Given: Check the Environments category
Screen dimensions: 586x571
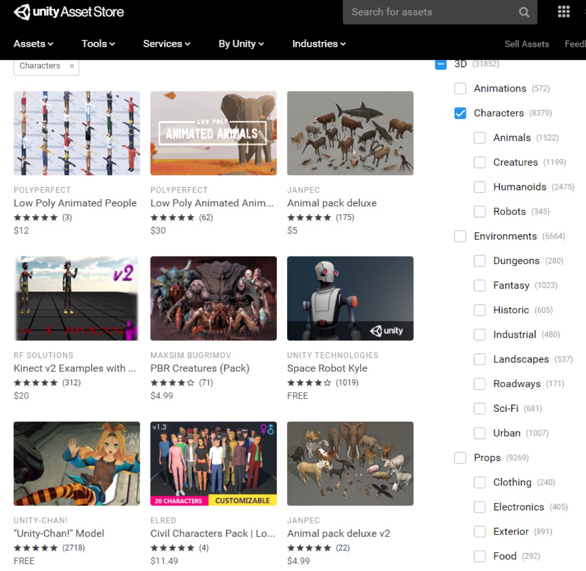Looking at the screenshot, I should pos(460,236).
